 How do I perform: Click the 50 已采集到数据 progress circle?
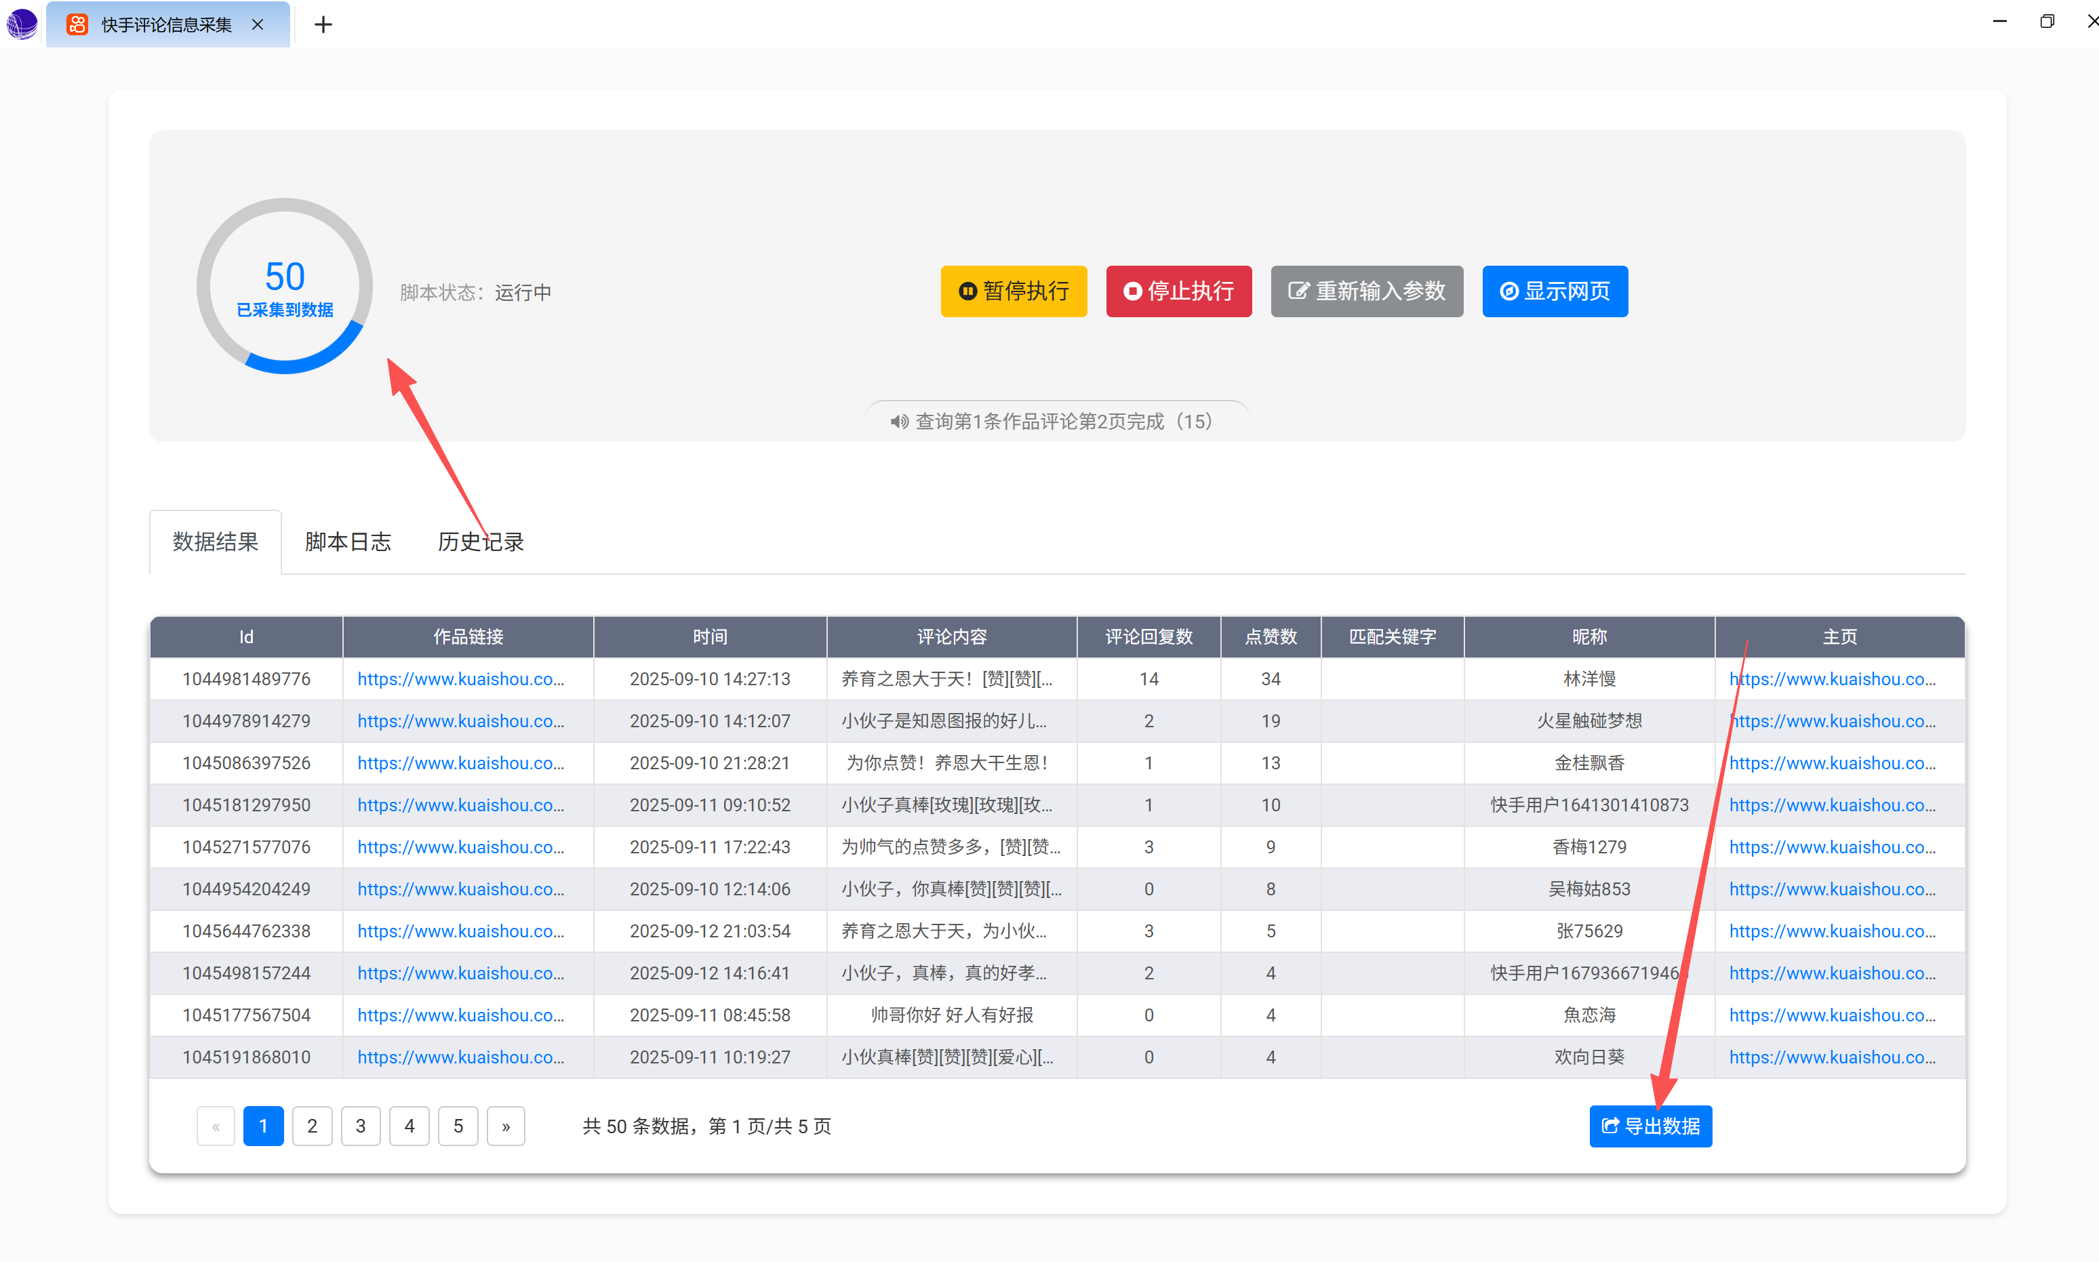tap(285, 286)
